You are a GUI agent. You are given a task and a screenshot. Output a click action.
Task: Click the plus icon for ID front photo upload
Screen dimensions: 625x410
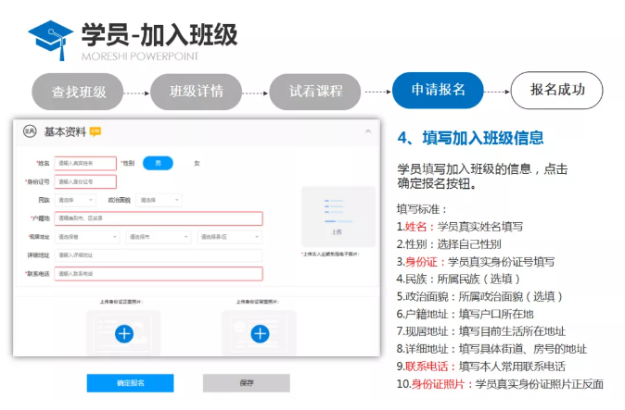tap(124, 334)
